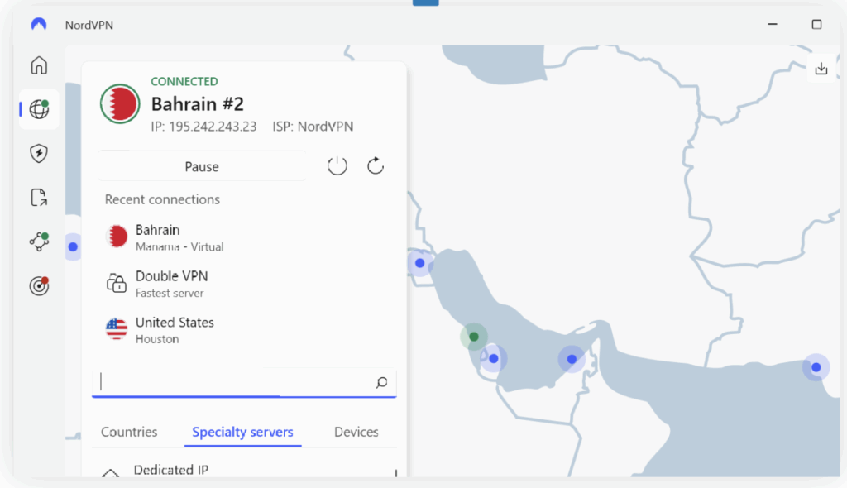Focus the server search field

coord(244,383)
